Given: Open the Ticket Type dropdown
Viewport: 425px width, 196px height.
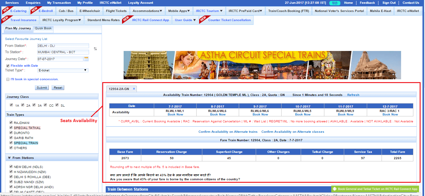Looking at the screenshot, I should (63, 70).
